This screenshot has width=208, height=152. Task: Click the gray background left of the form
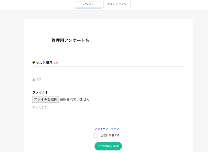[x=12, y=76]
